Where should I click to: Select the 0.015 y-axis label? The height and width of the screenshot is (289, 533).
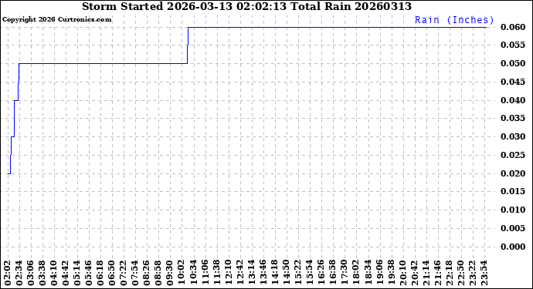513,192
